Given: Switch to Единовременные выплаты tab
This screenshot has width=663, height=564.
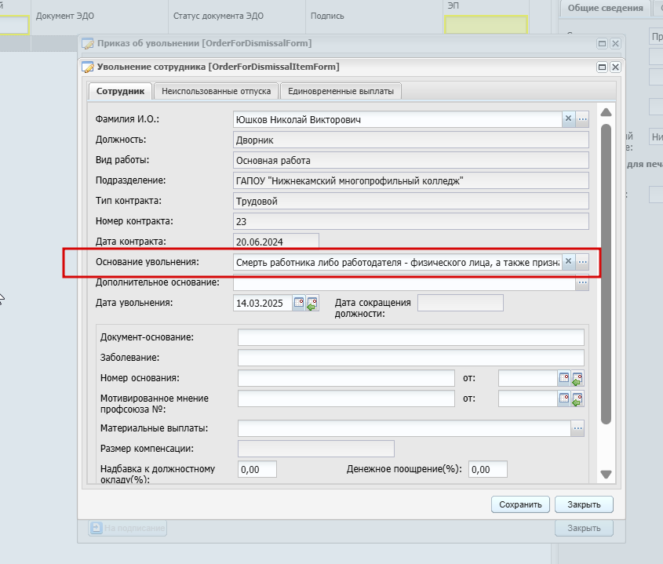Looking at the screenshot, I should point(341,91).
